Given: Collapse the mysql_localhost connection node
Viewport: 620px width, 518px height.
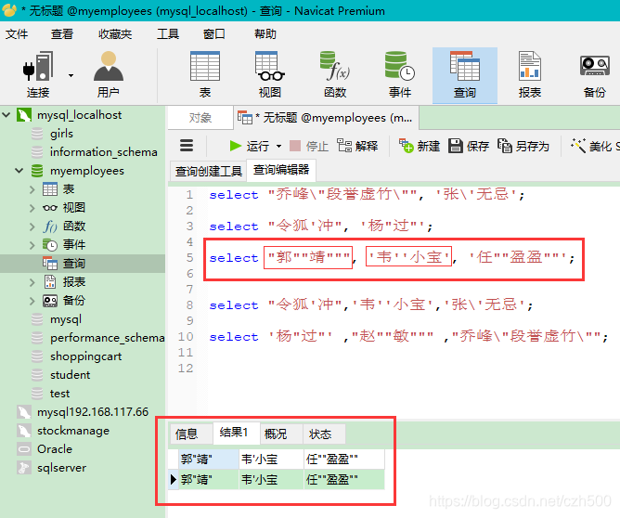Looking at the screenshot, I should [x=6, y=115].
